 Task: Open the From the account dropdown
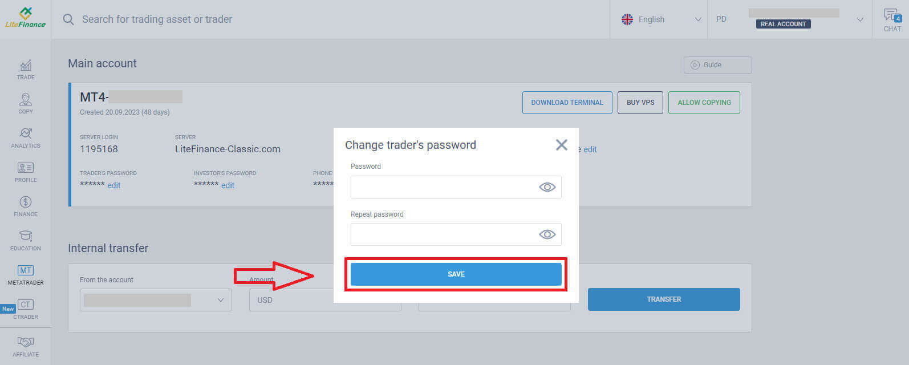pyautogui.click(x=156, y=300)
